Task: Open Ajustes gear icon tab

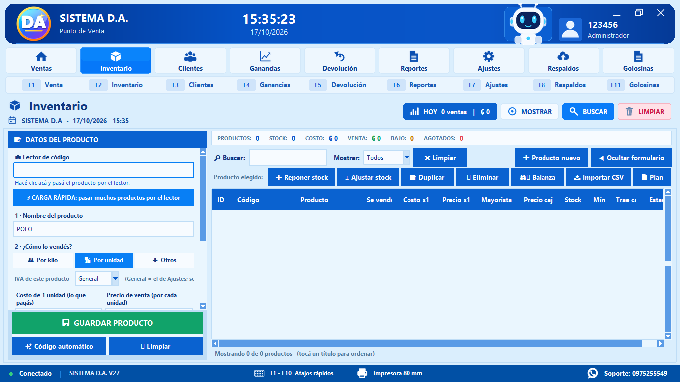Action: 489,61
